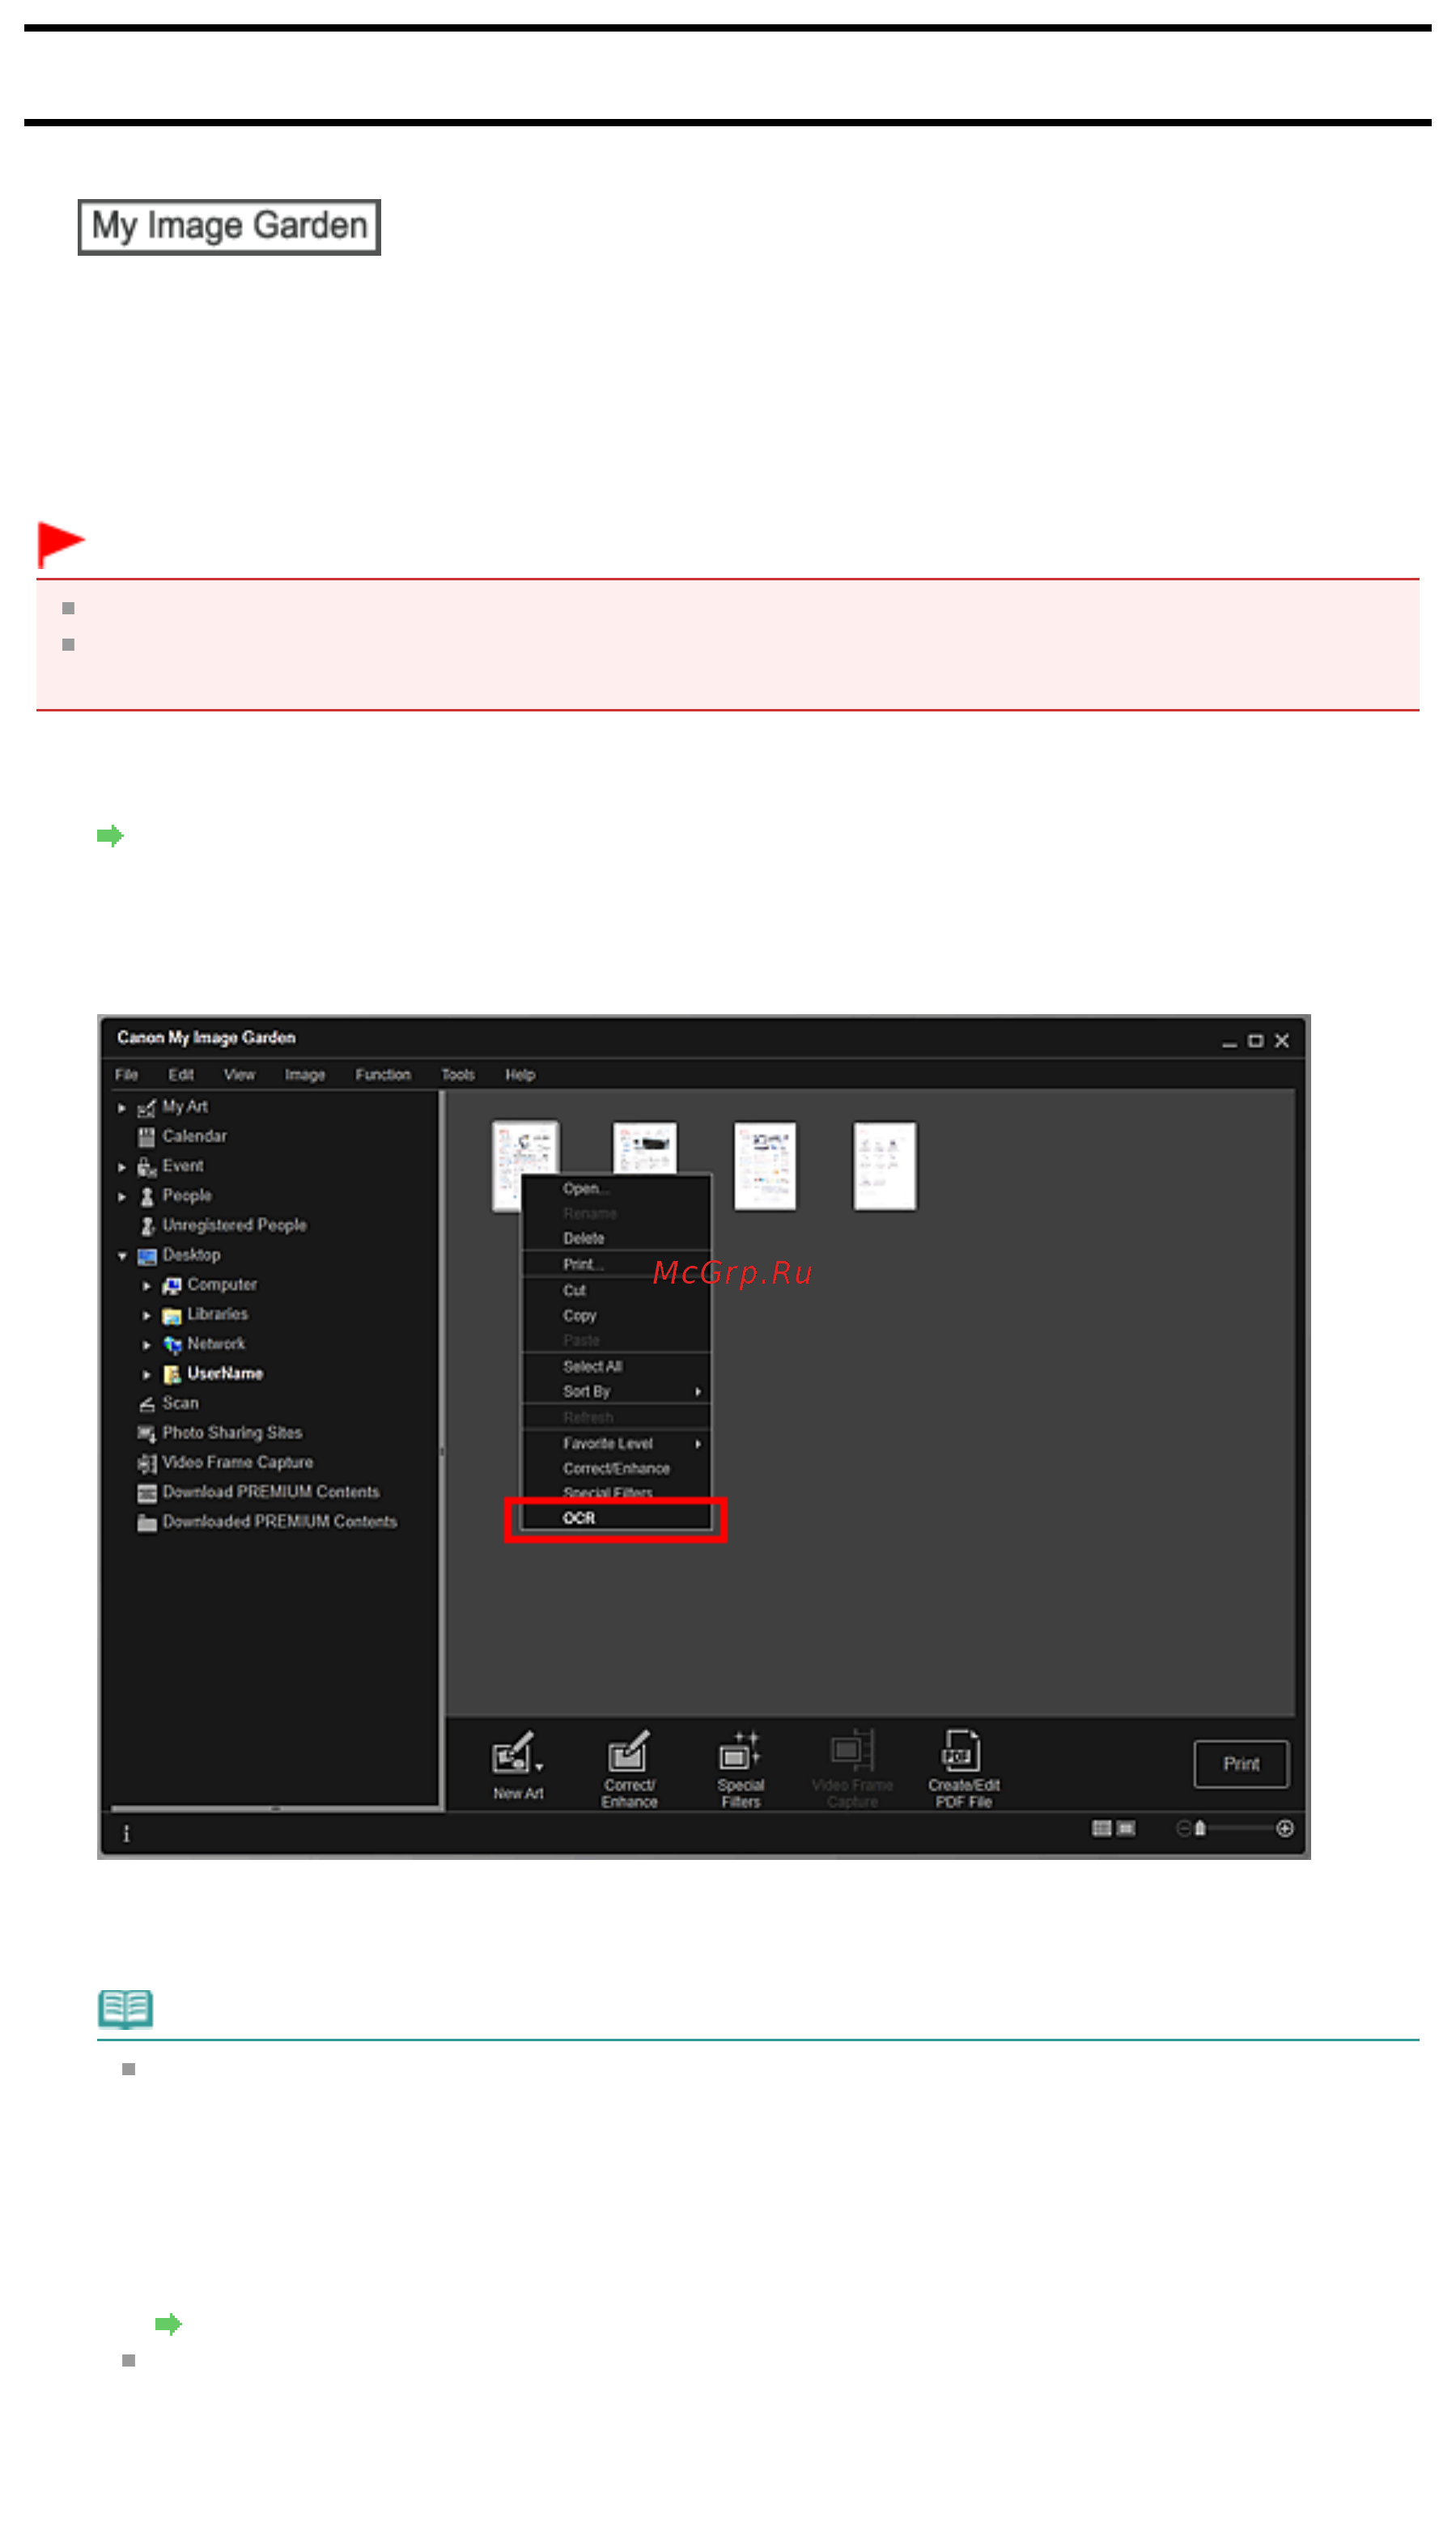Select Computer folder in tree

tap(222, 1285)
